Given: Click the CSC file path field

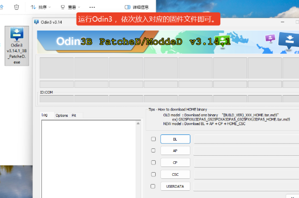Looking at the screenshot, I should [x=246, y=174].
